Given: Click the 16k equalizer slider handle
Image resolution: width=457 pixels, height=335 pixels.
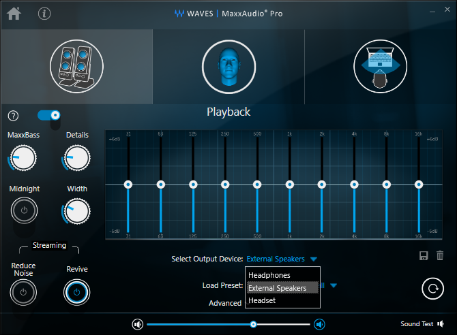Looking at the screenshot, I should click(x=419, y=185).
